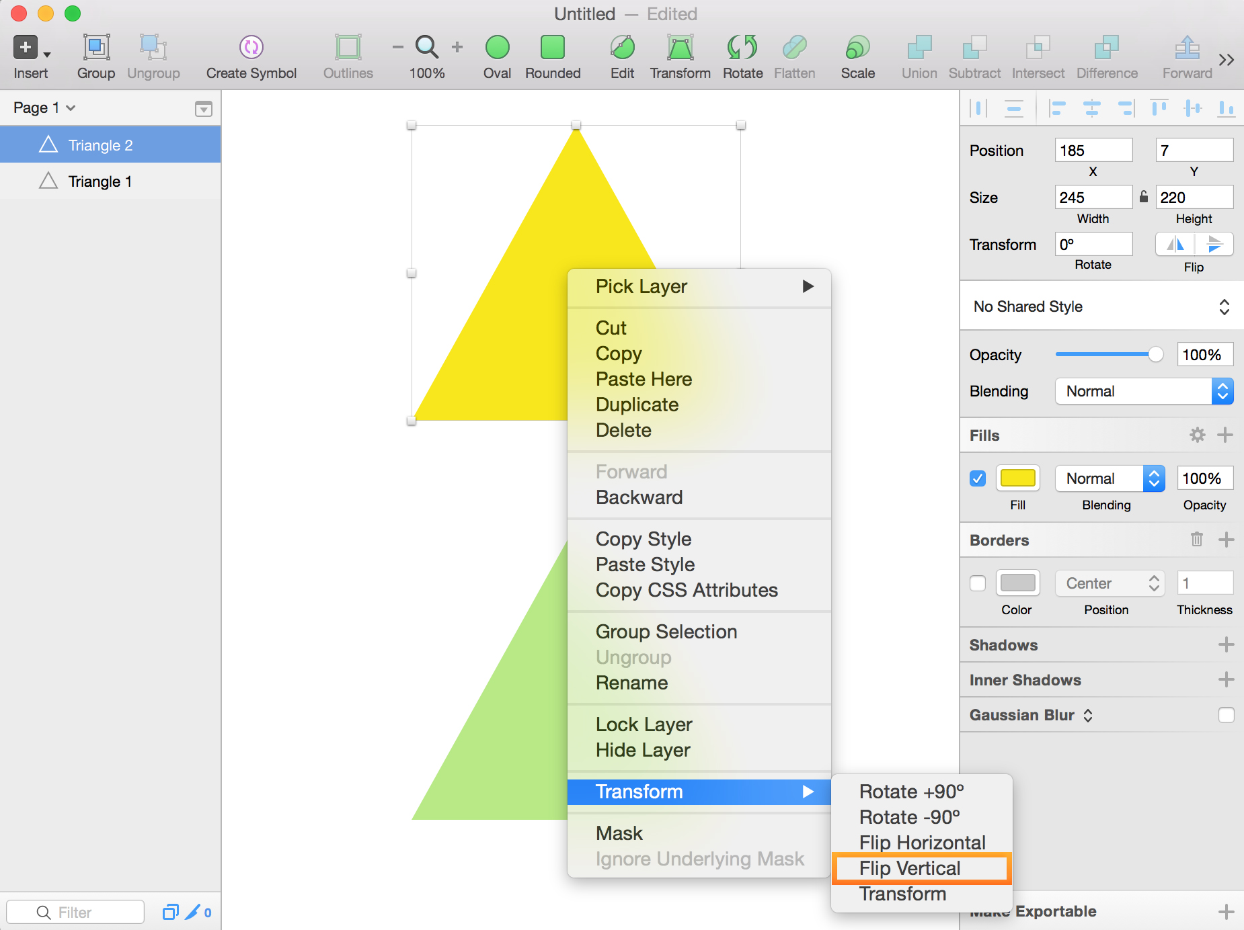Open the border position Center dropdown
The height and width of the screenshot is (930, 1244).
point(1110,583)
